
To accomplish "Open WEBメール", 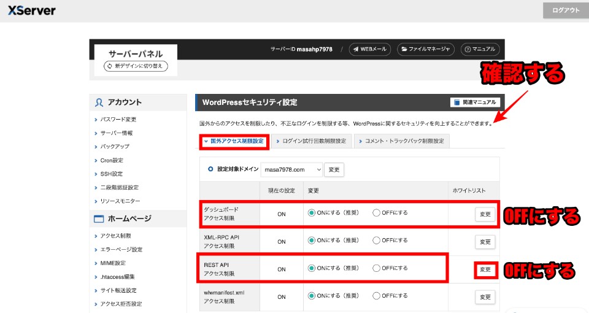I will tap(369, 49).
